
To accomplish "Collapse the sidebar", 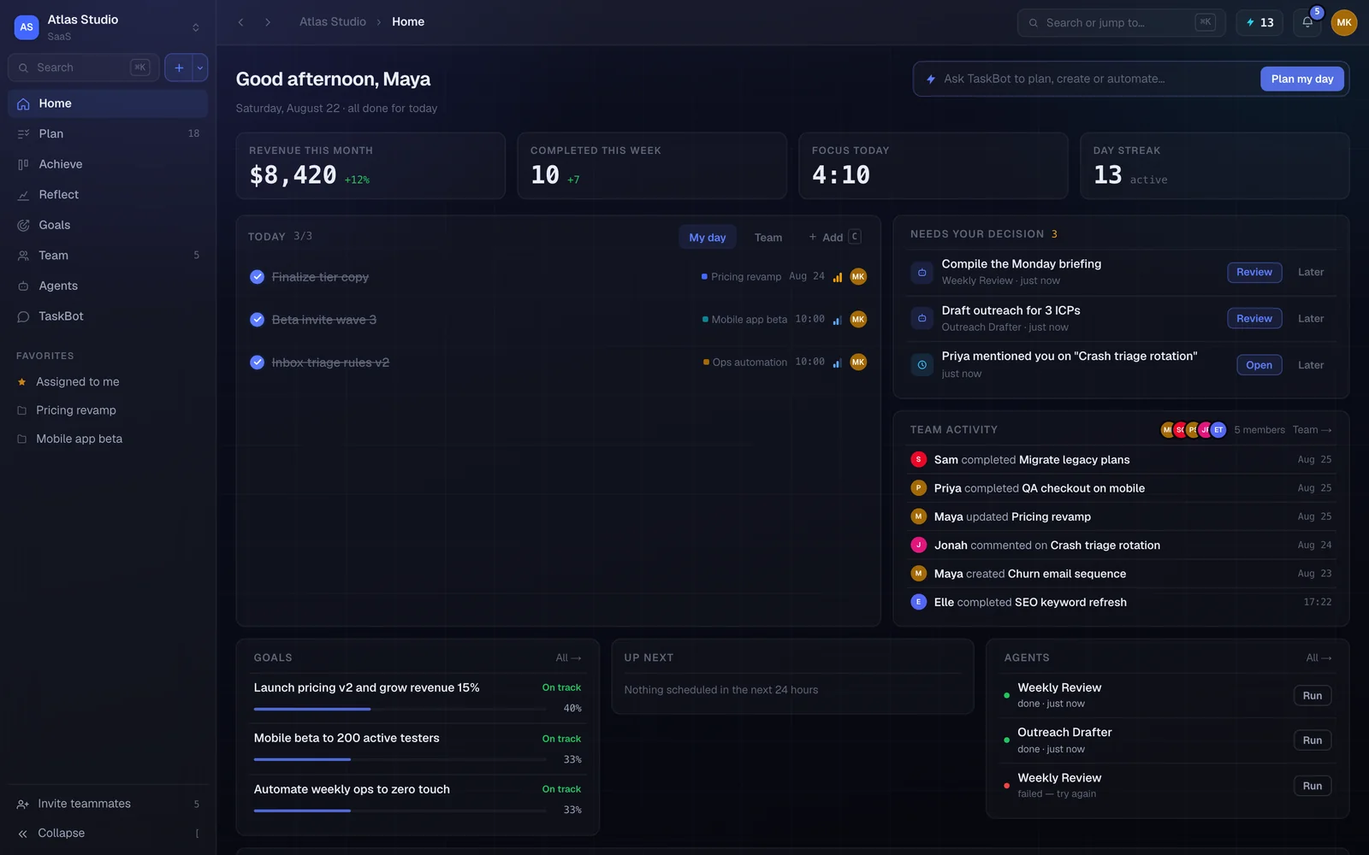I will [108, 833].
